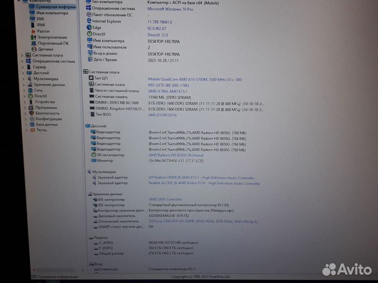The height and width of the screenshot is (283, 378).
Task: Select DirectX in the navigation tree
Action: [41, 96]
